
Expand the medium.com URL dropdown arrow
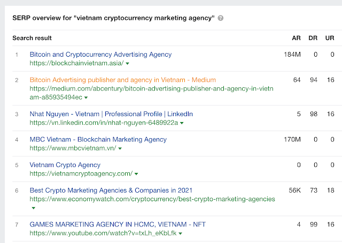[x=86, y=97]
